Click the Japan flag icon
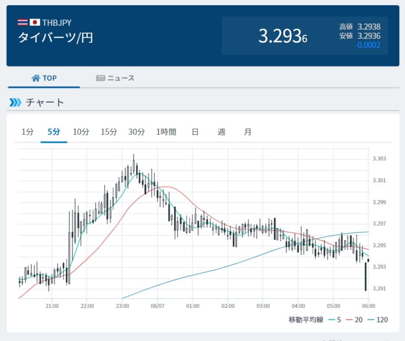Viewport: 405px width, 341px height. (x=35, y=23)
